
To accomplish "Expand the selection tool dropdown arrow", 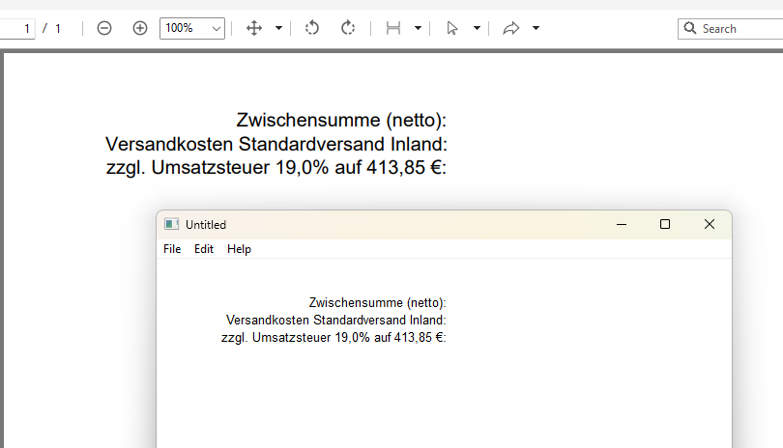I will click(477, 28).
